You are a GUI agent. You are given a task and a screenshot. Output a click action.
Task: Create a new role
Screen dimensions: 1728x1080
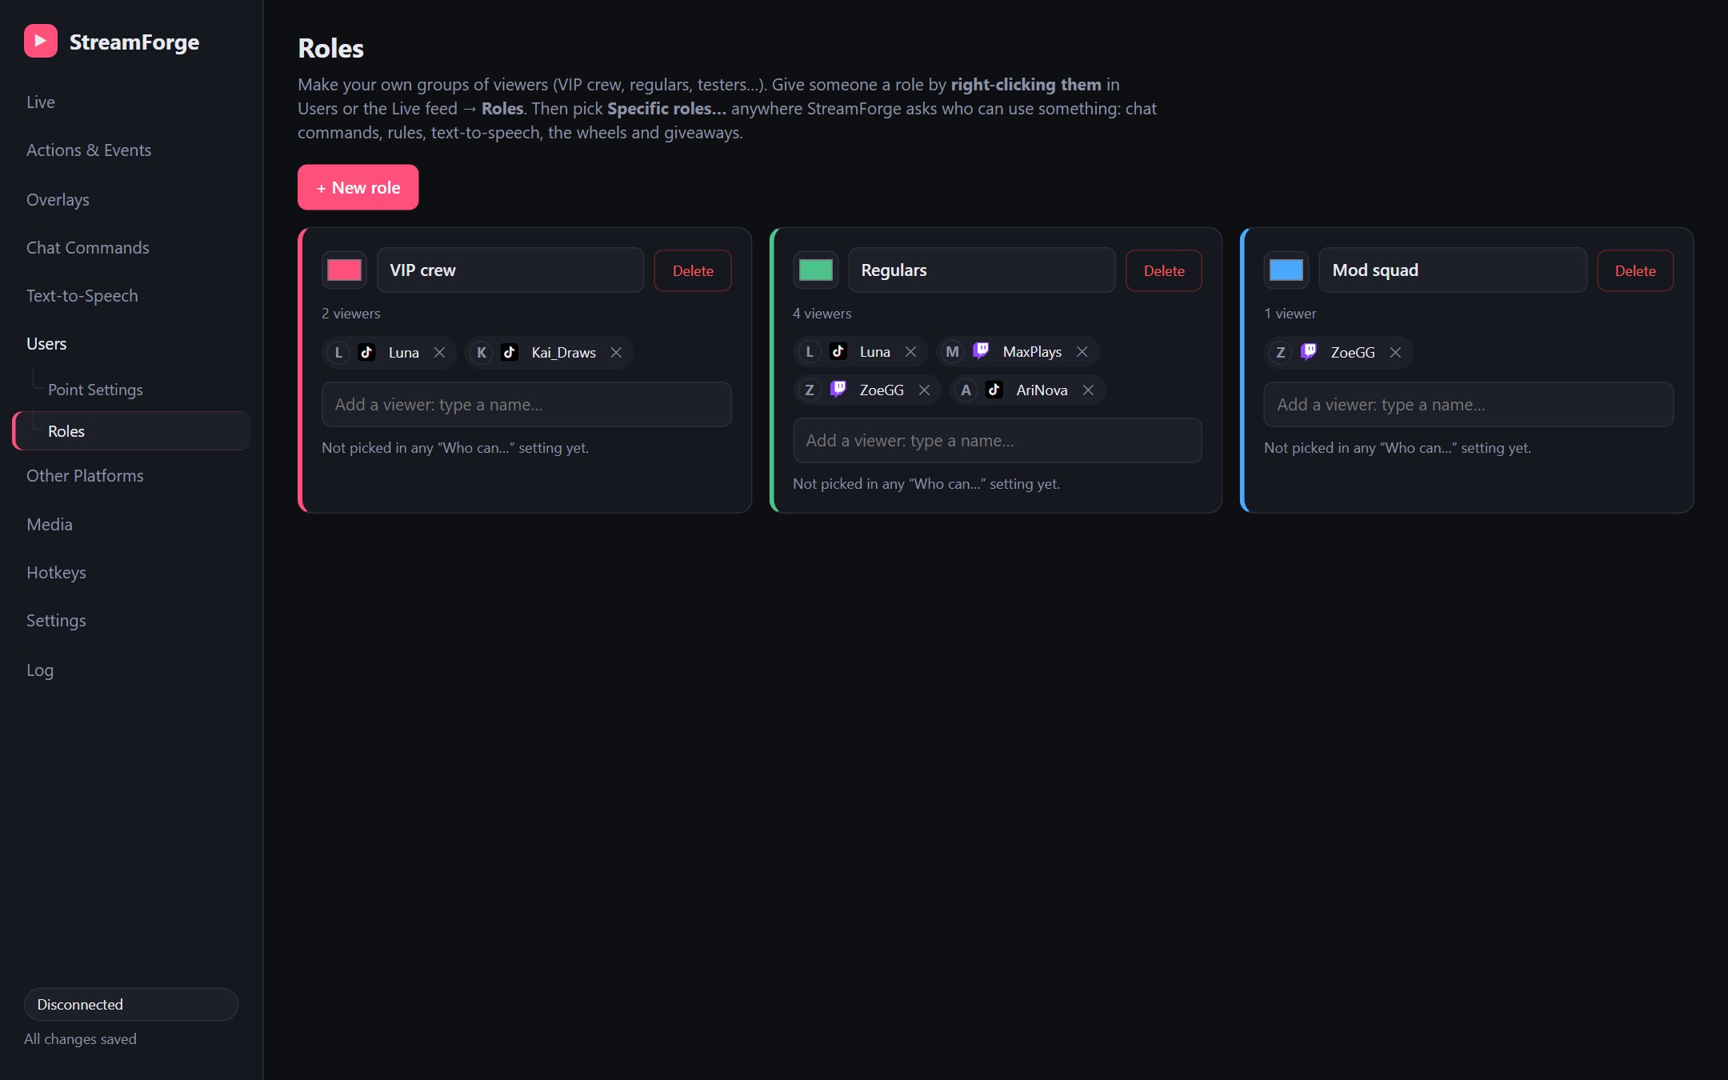pos(358,187)
